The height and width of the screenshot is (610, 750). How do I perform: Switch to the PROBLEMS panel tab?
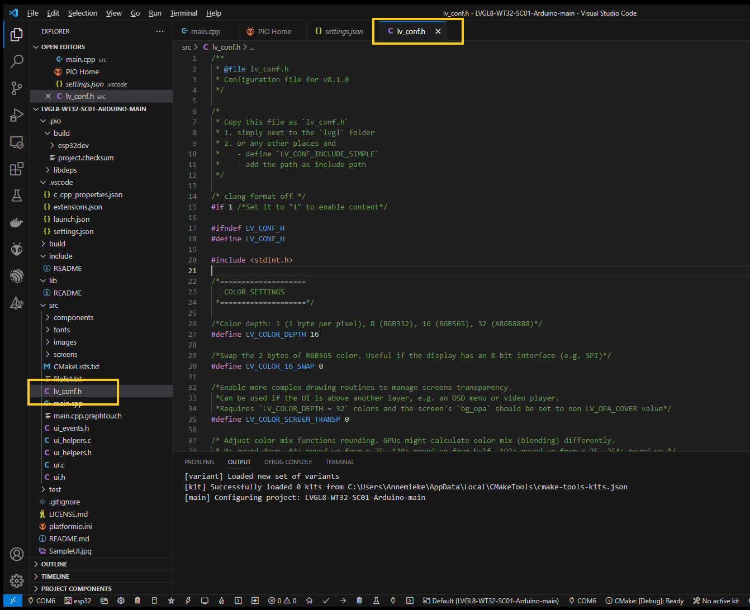[200, 462]
